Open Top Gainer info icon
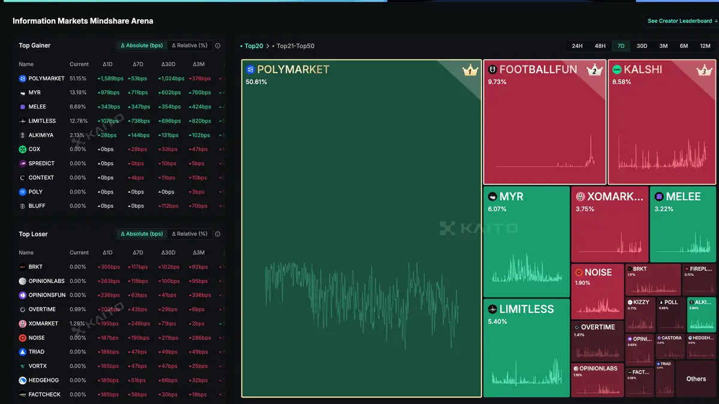Screen dimensions: 719x404 [x=217, y=46]
